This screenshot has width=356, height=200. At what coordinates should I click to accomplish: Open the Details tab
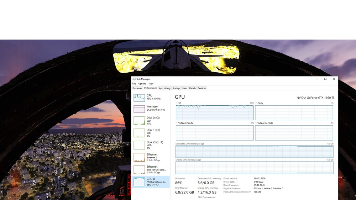point(193,88)
